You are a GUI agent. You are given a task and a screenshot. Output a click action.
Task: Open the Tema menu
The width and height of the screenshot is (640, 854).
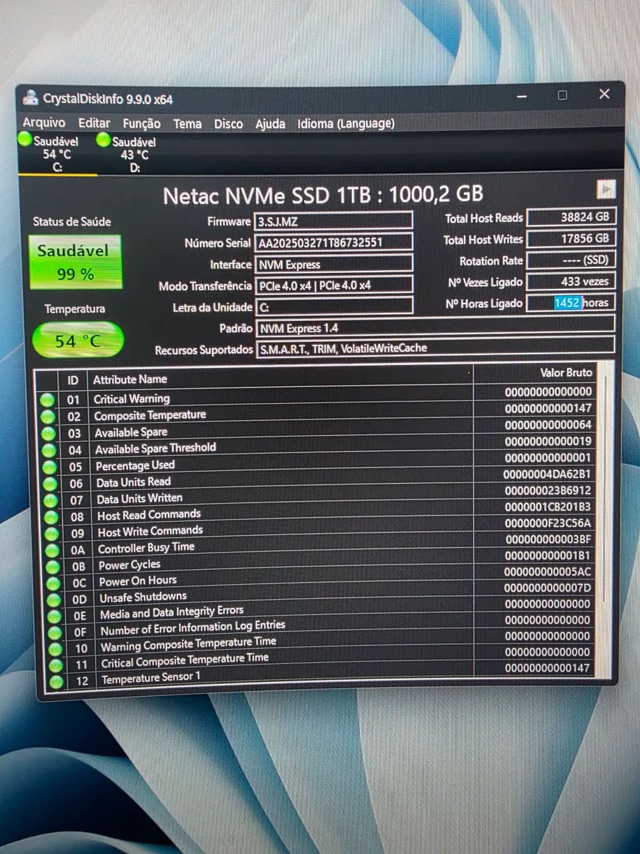187,123
